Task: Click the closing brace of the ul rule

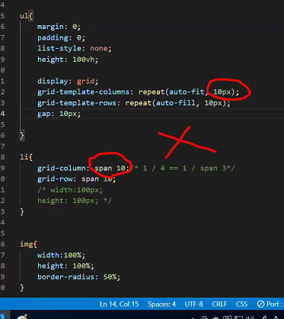Action: (22, 135)
